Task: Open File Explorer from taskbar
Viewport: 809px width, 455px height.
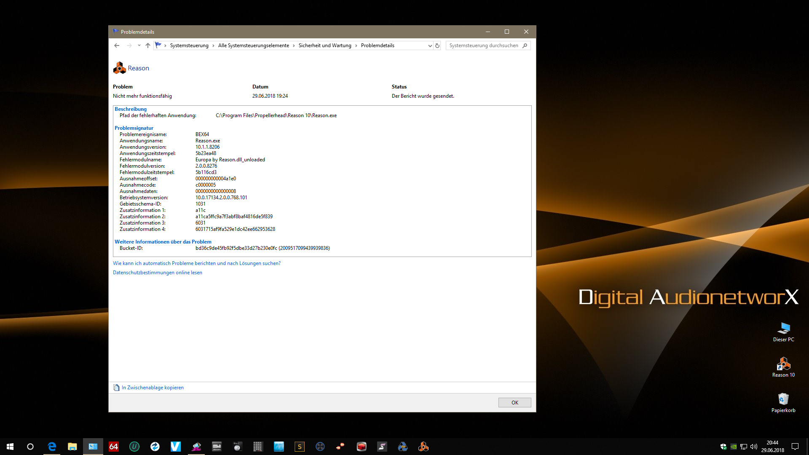Action: coord(72,447)
